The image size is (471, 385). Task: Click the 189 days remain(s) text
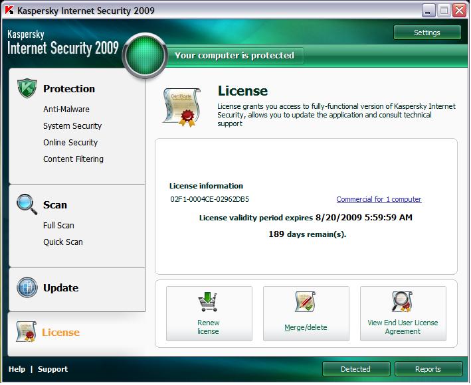point(307,234)
